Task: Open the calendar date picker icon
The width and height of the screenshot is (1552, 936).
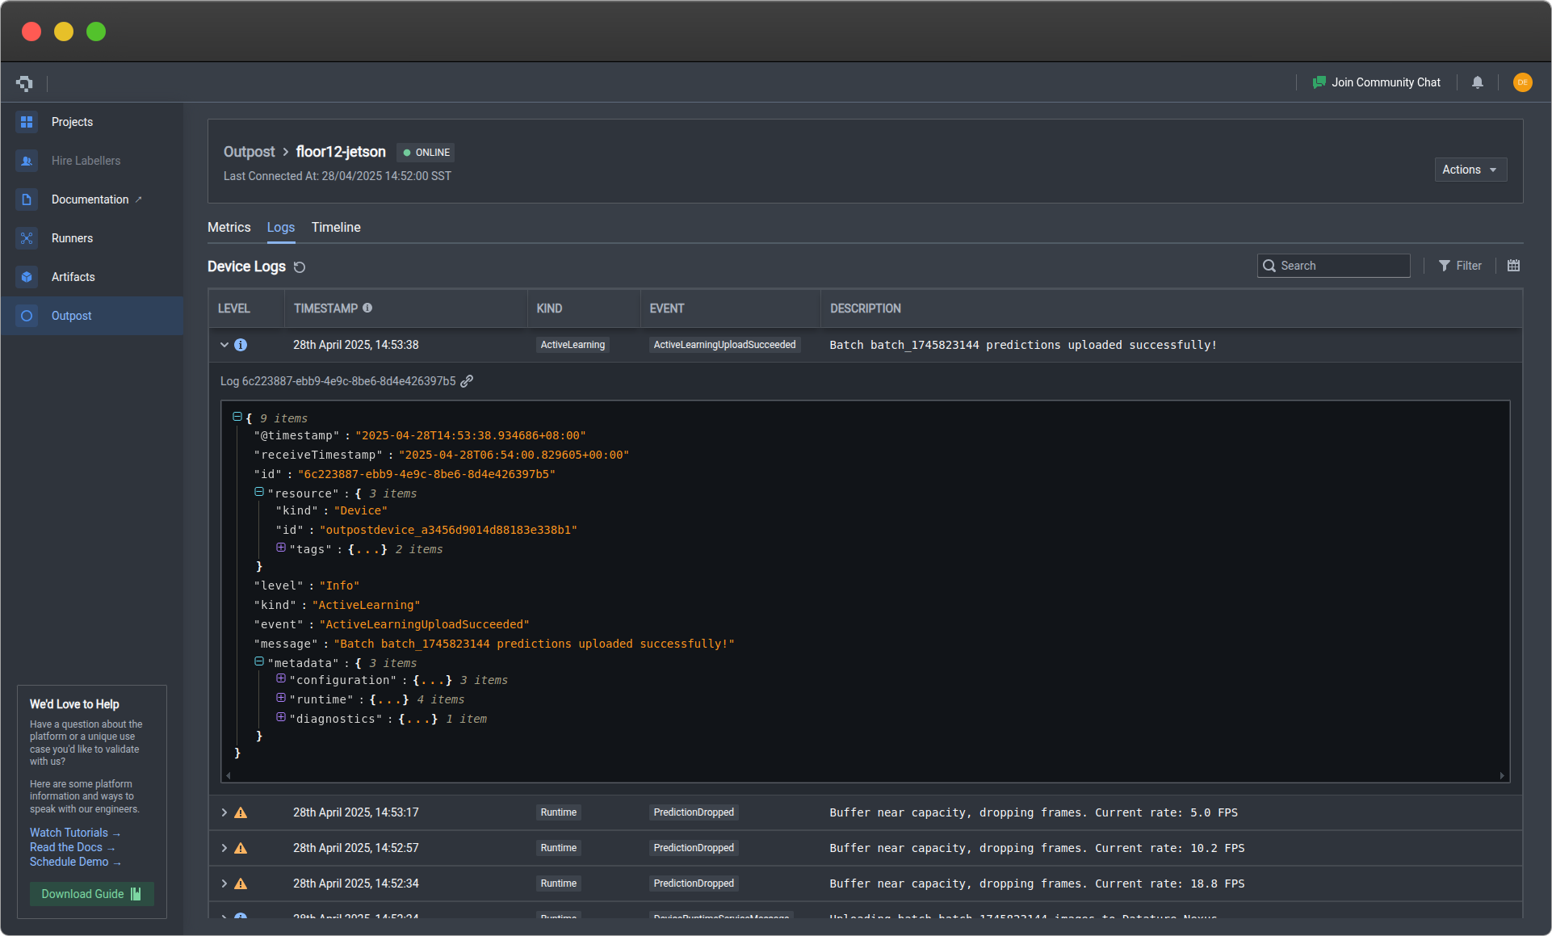Action: tap(1513, 266)
